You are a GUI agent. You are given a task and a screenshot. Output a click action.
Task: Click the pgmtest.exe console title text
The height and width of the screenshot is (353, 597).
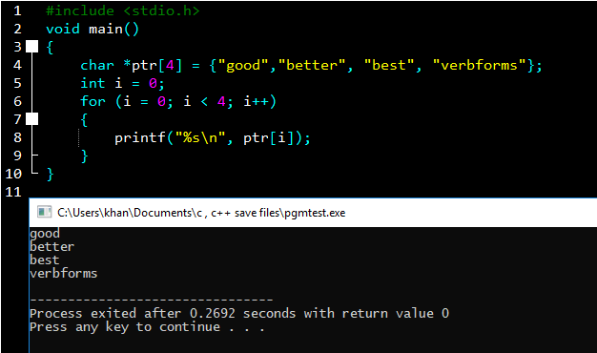click(201, 213)
